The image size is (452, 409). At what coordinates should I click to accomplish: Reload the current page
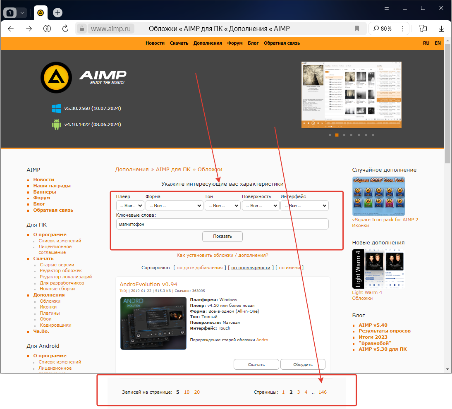pyautogui.click(x=65, y=29)
